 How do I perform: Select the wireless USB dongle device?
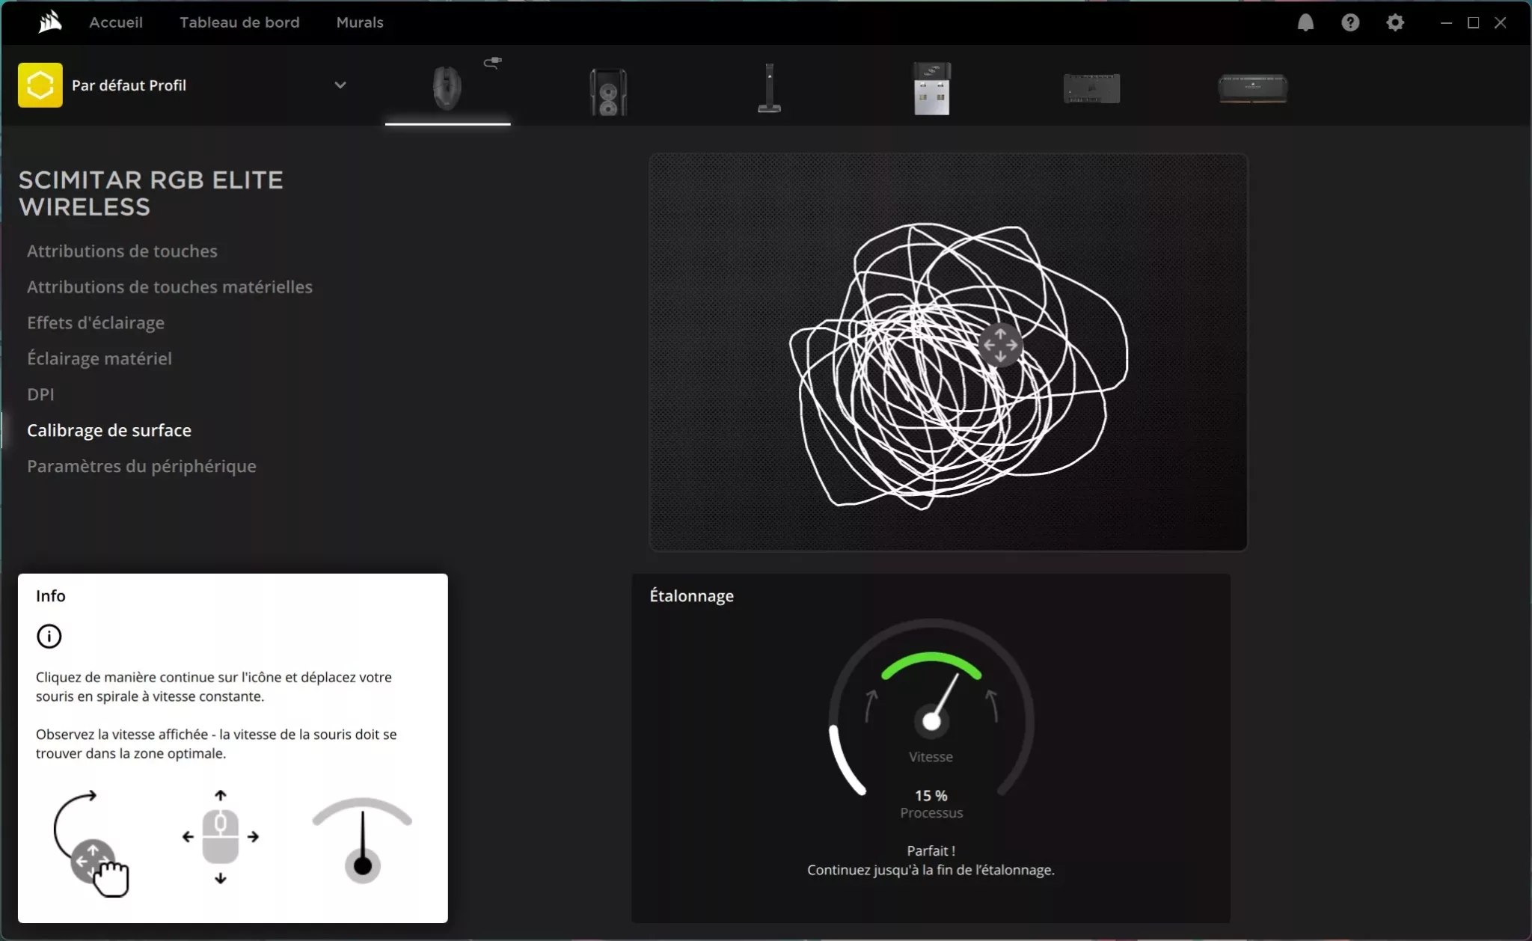[931, 88]
